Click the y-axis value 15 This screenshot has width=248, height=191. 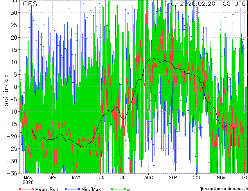pos(14,50)
